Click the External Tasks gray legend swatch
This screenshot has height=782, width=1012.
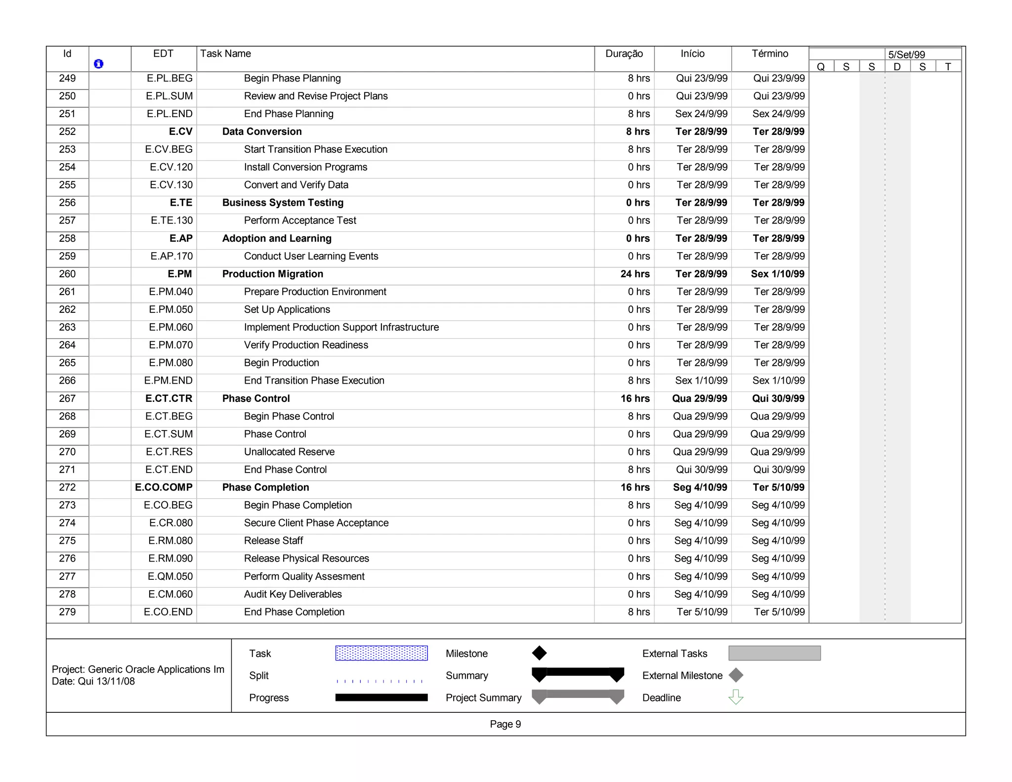pyautogui.click(x=774, y=653)
